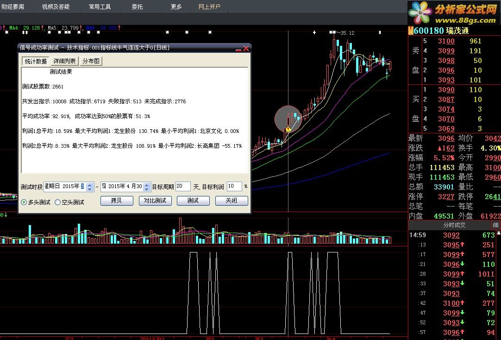The image size is (501, 340).
Task: Click the 关闭 button
Action: tap(232, 201)
